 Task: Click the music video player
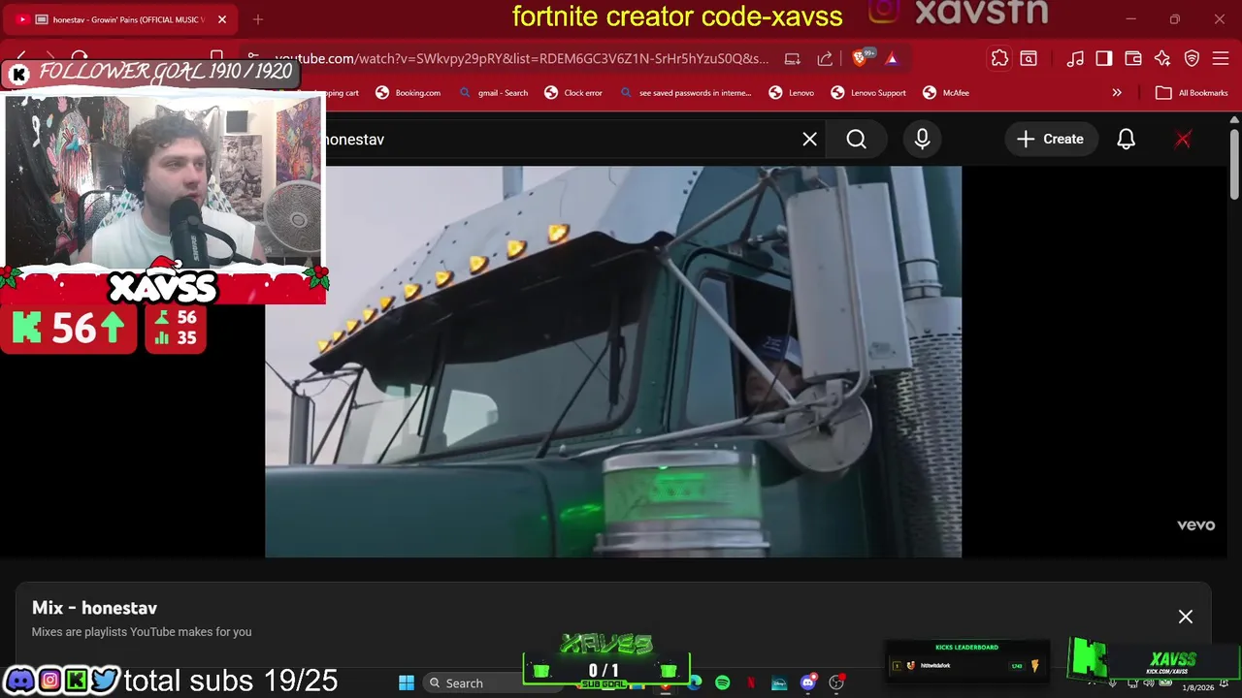[x=613, y=362]
